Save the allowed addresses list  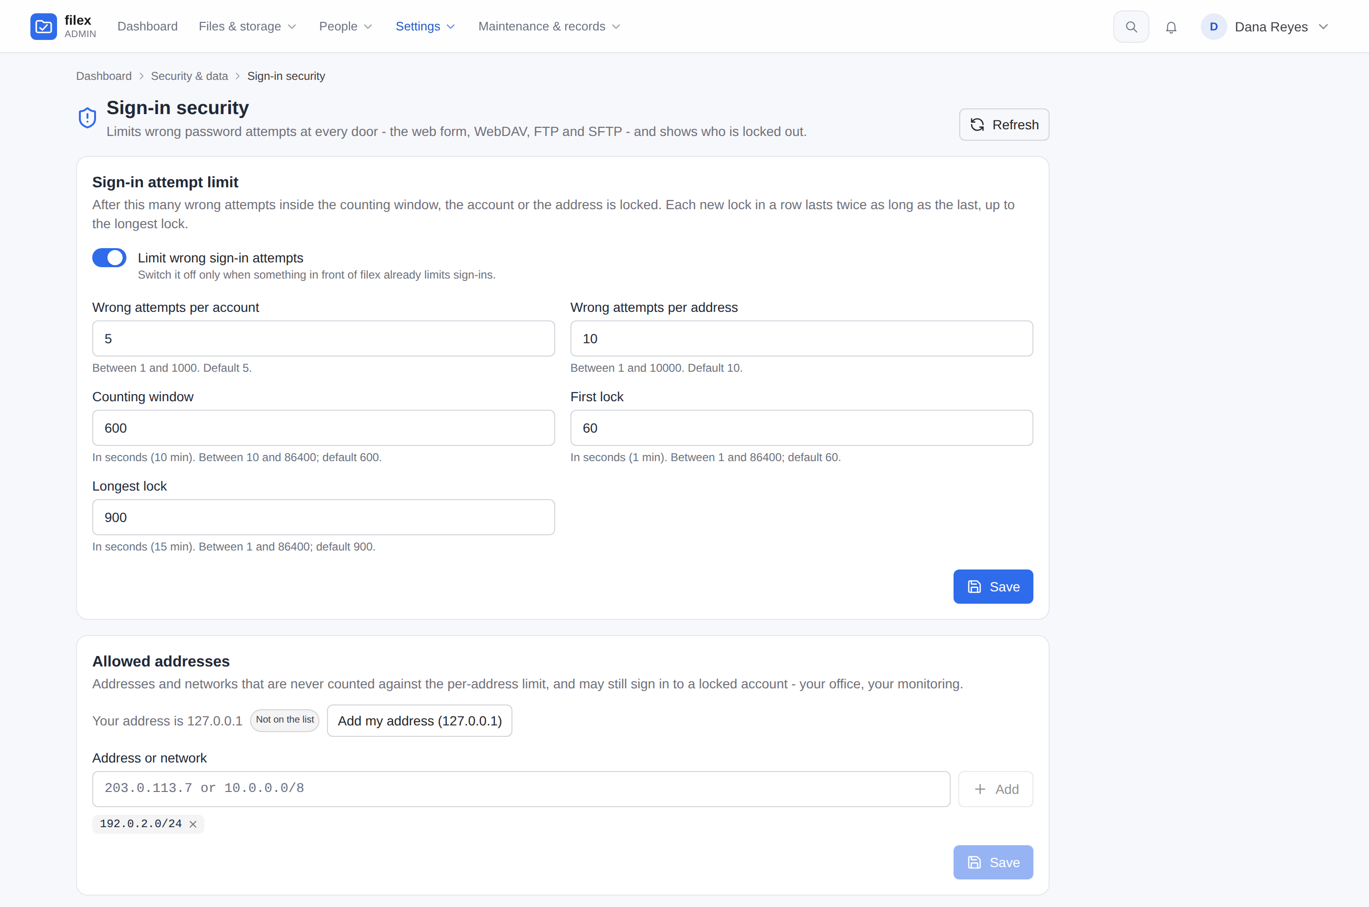(x=993, y=862)
